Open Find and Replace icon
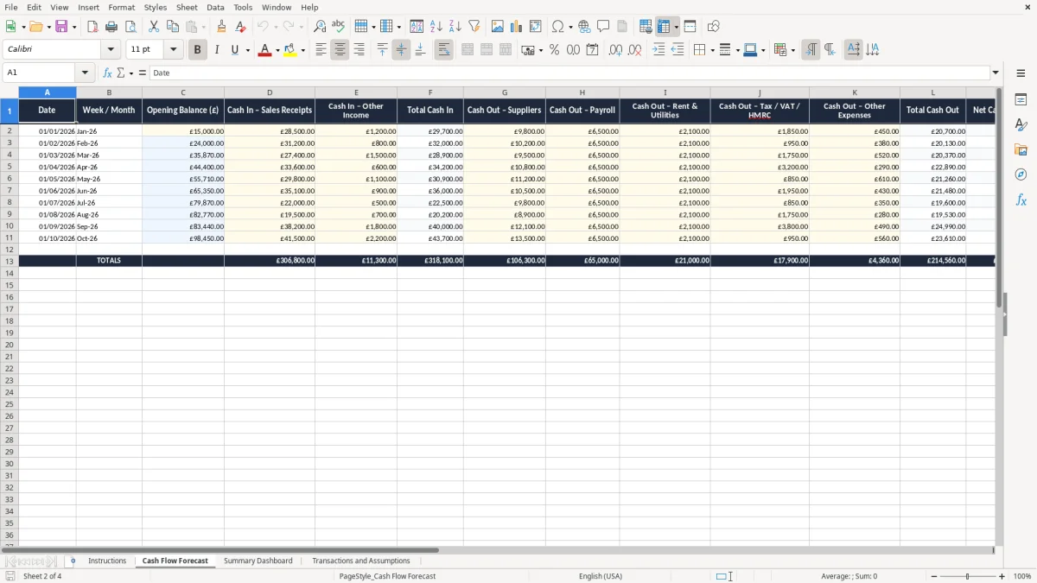The width and height of the screenshot is (1037, 583). click(320, 27)
